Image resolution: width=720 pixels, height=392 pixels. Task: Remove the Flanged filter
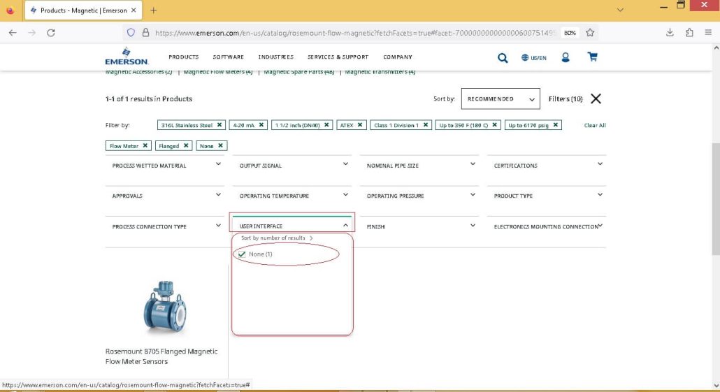coord(186,145)
